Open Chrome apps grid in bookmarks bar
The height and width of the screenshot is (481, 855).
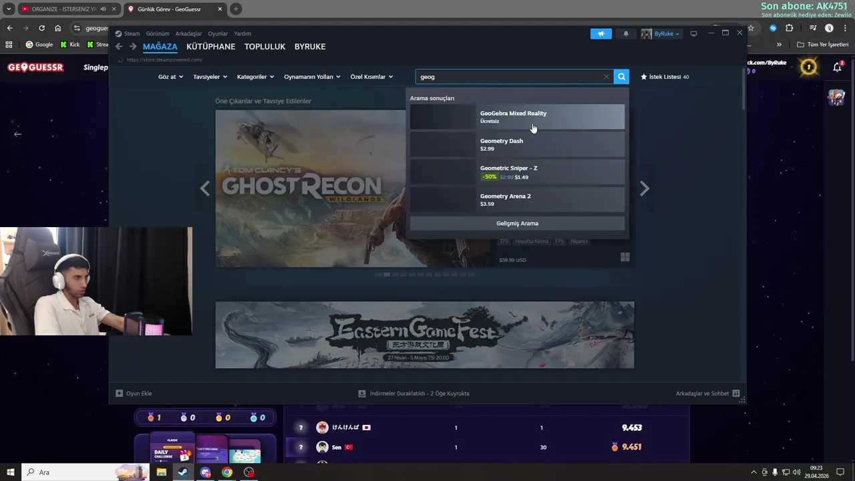[x=9, y=45]
